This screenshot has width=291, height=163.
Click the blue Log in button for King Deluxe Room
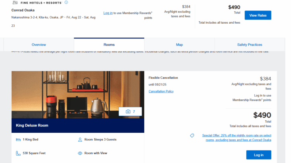click(259, 155)
